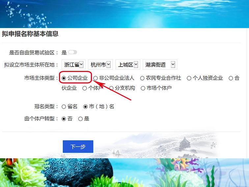249x187 pixels.
Task: Toggle the 自由贸易试验区 switch
Action: coord(72,52)
